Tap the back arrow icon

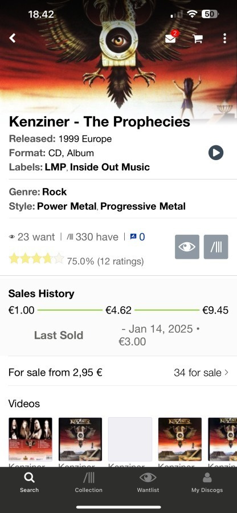coord(13,38)
